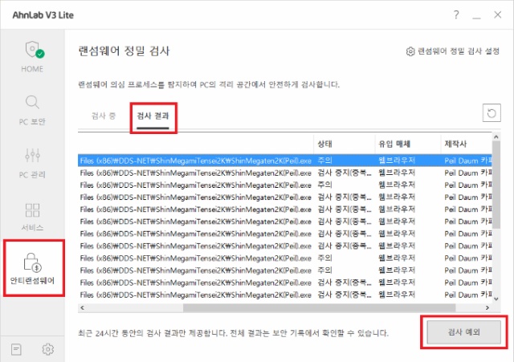Click the 제작사 column header
The image size is (514, 362).
point(466,144)
